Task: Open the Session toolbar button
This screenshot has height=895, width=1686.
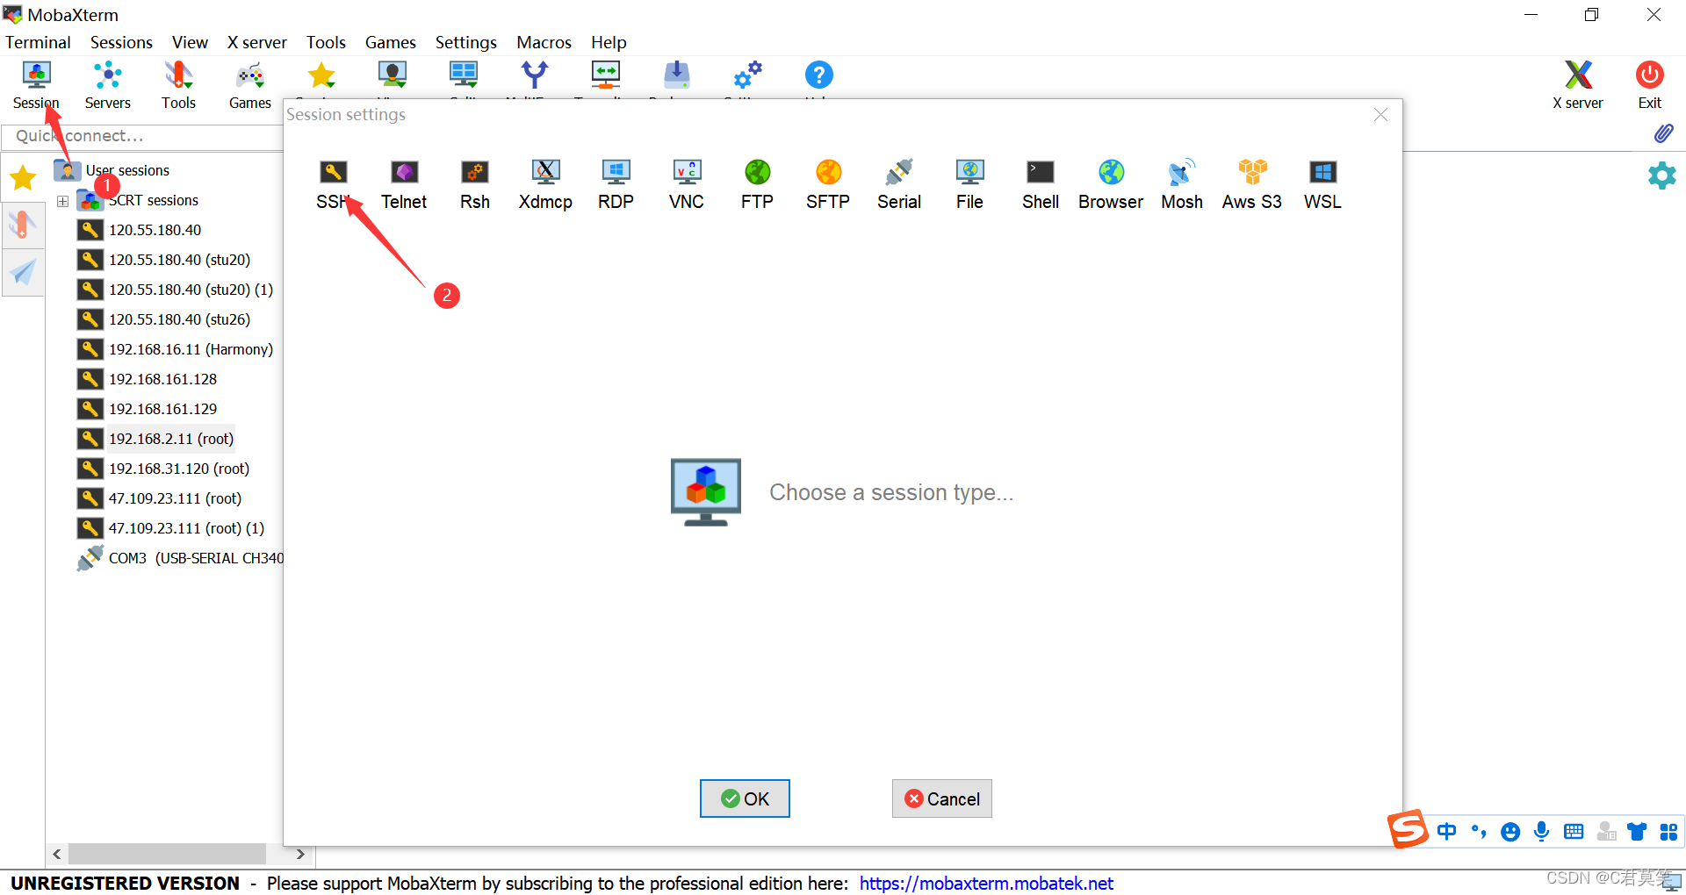Action: pos(36,85)
